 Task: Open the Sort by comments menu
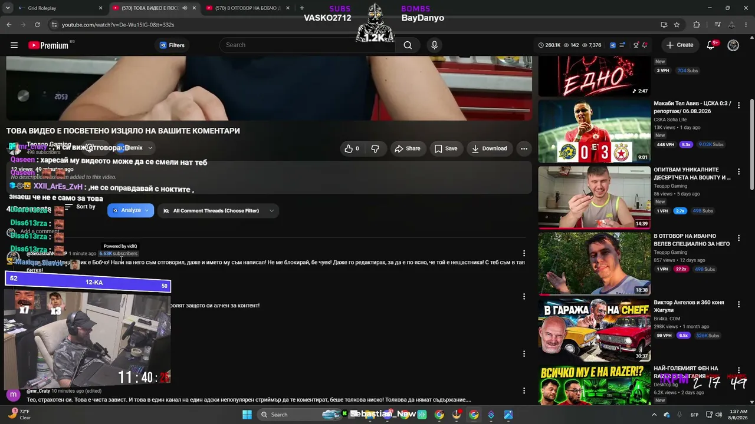(x=80, y=207)
